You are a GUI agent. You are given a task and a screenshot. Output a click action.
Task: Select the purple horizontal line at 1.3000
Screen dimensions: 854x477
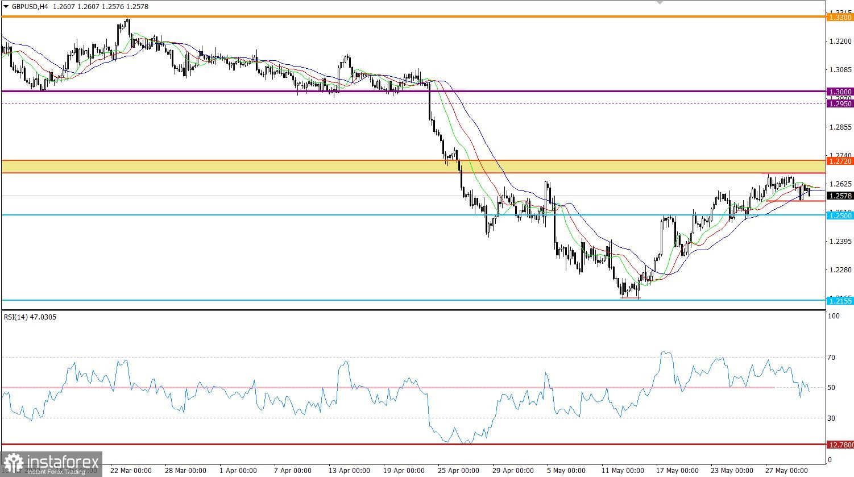(x=413, y=91)
